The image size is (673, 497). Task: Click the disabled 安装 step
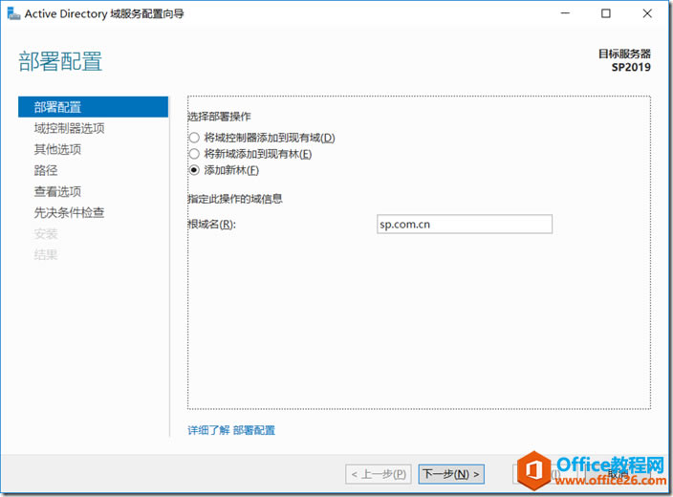tap(46, 233)
